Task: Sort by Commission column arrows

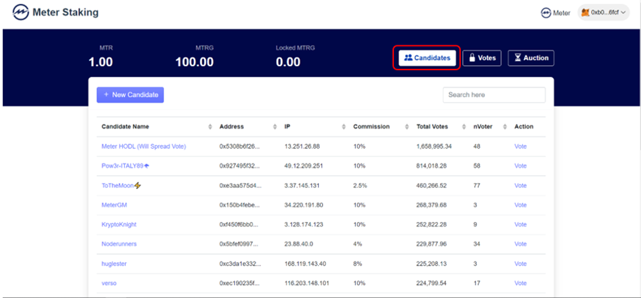Action: 407,127
